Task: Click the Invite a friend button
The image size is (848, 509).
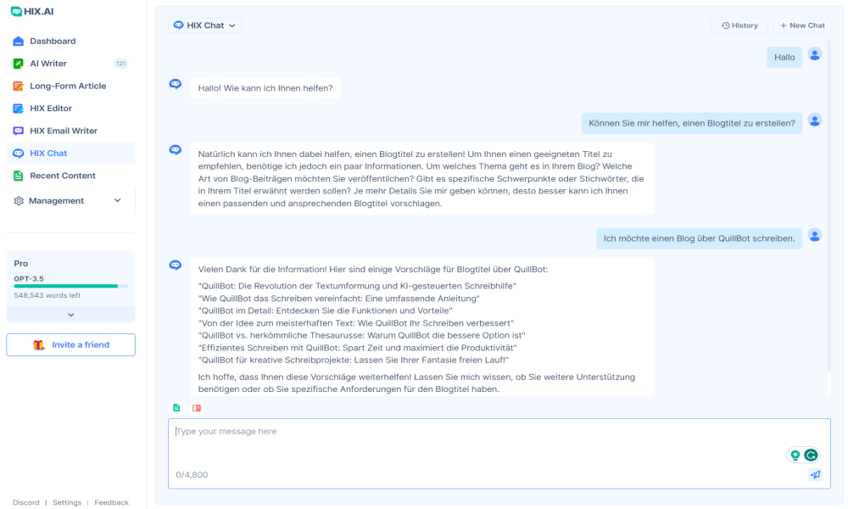Action: click(x=71, y=345)
